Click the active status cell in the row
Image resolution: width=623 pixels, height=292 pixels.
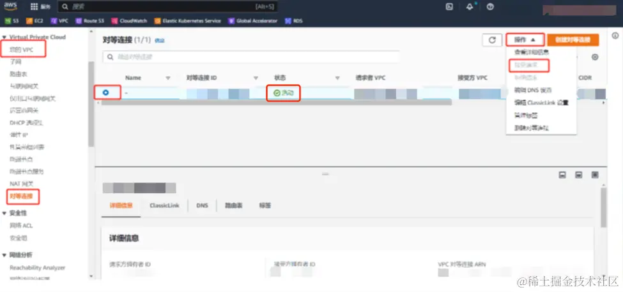(283, 93)
